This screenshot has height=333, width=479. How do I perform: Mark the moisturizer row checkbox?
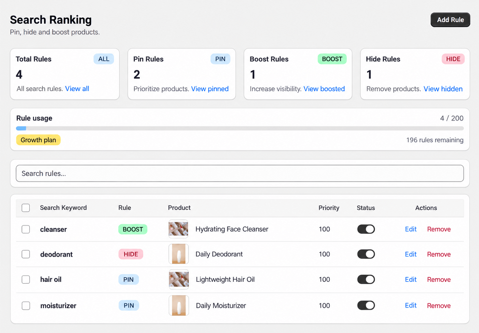pos(26,306)
